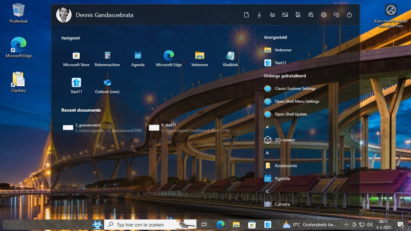This screenshot has width=411, height=231.
Task: Open the Documents folder icon
Action: tap(246, 15)
